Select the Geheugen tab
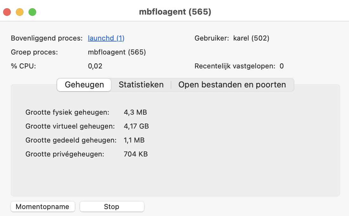 84,85
